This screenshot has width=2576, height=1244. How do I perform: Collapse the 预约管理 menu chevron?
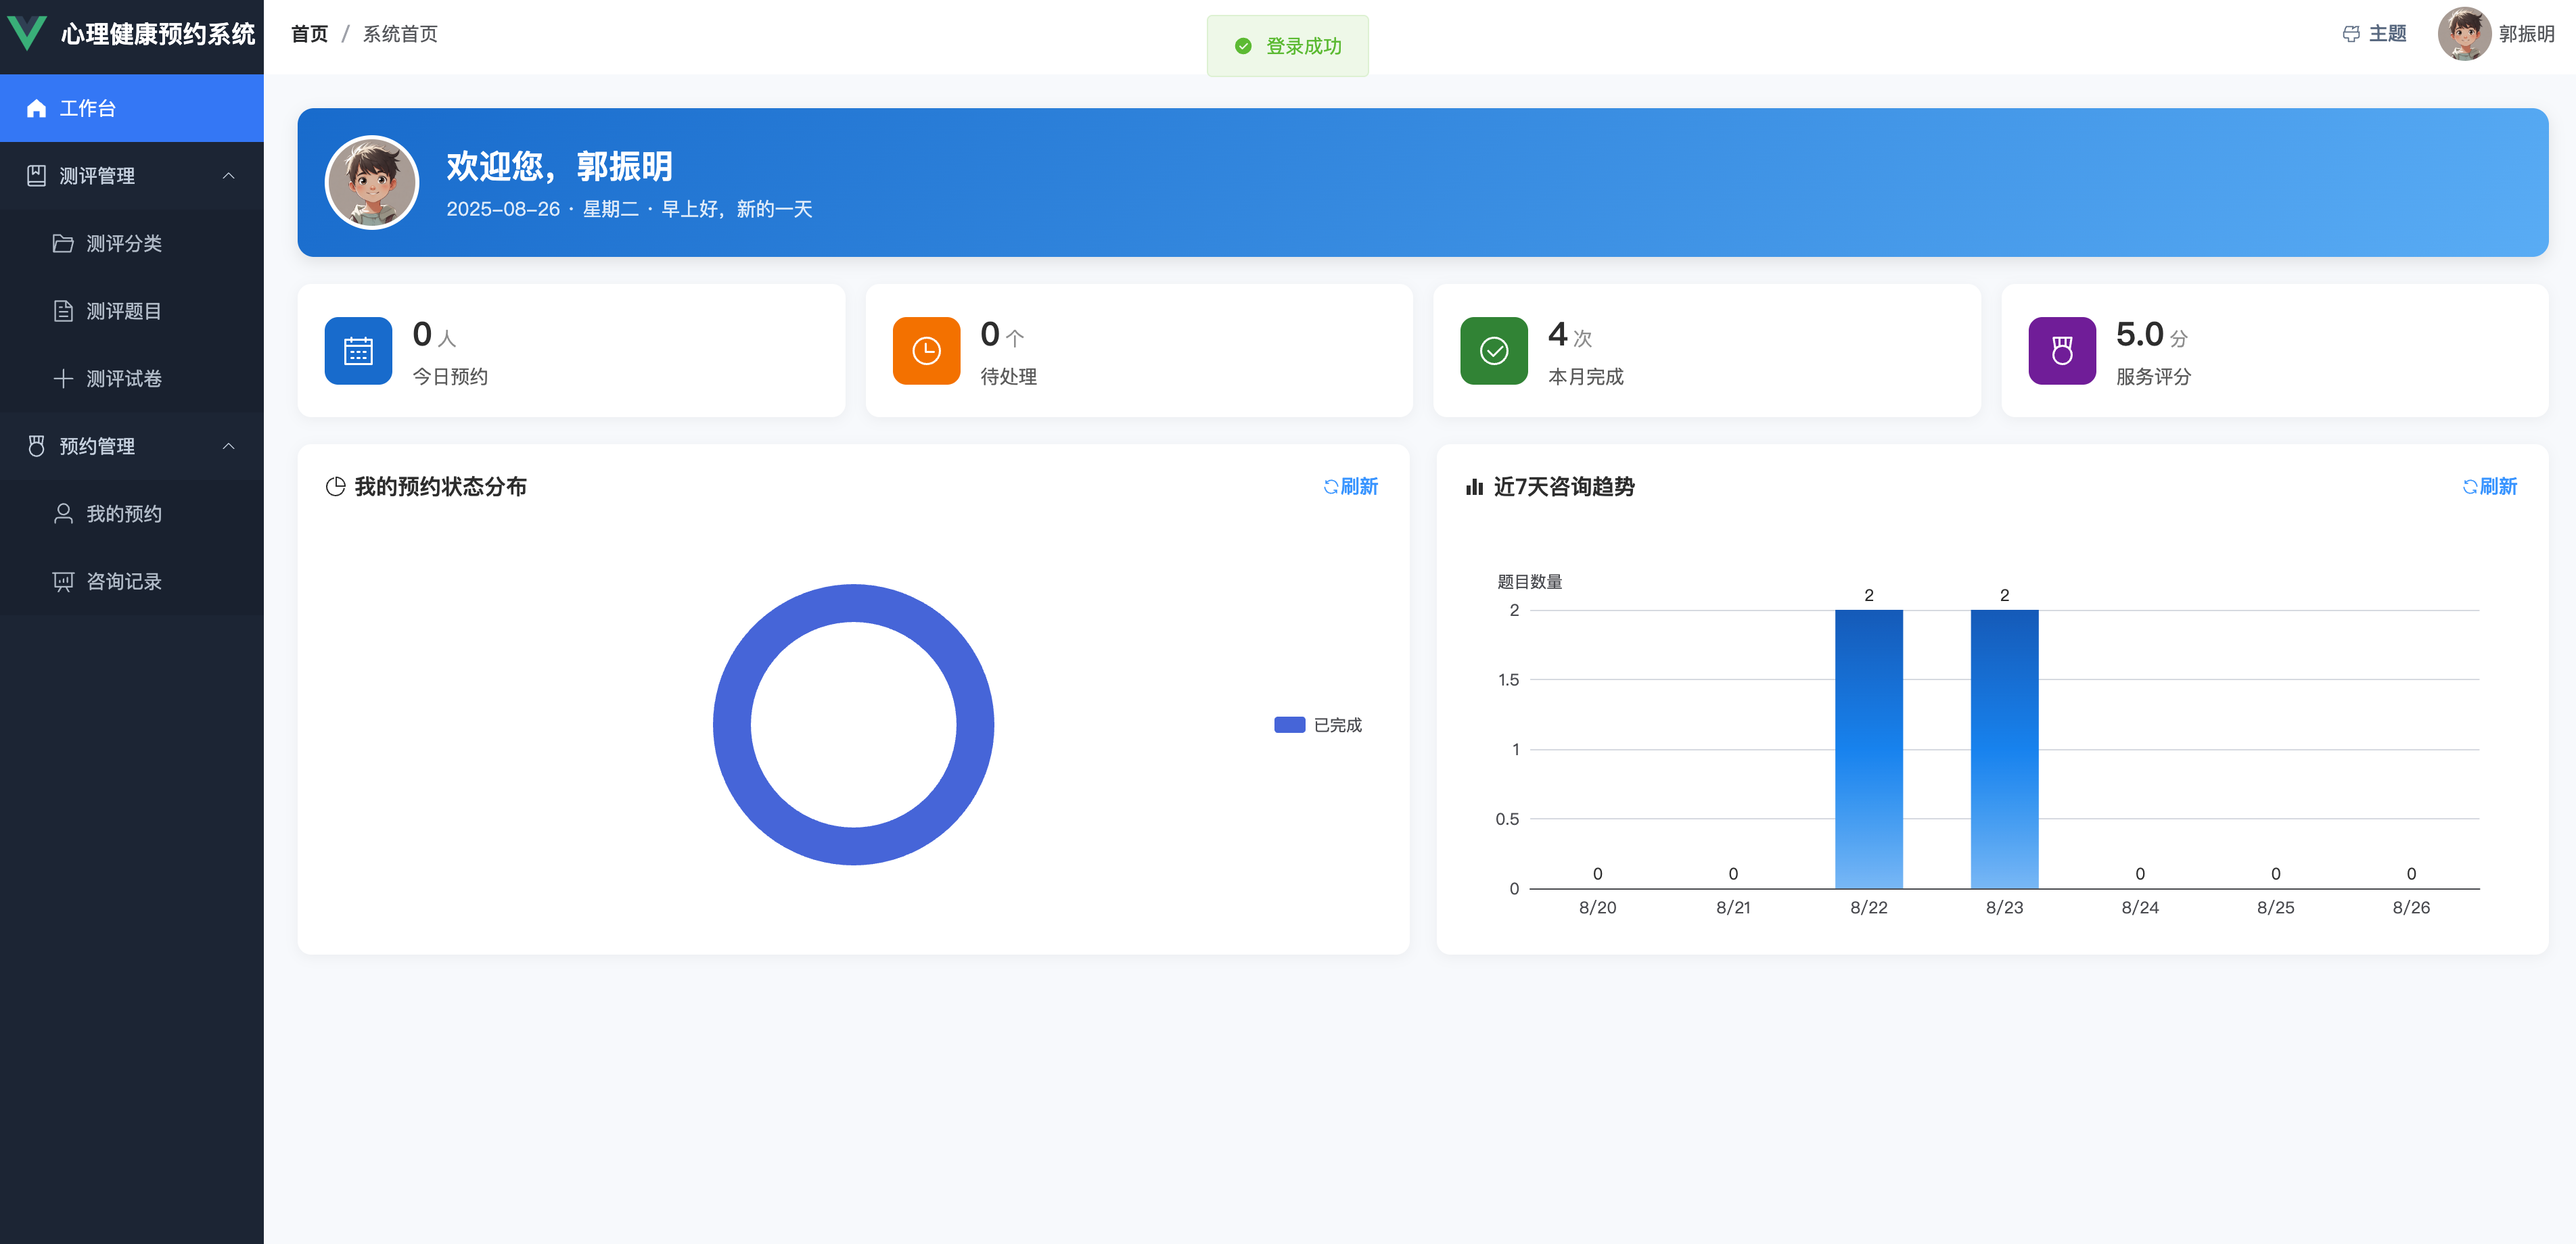pyautogui.click(x=228, y=446)
